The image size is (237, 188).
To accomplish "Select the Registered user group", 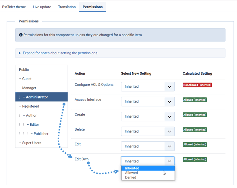I will click(x=30, y=106).
